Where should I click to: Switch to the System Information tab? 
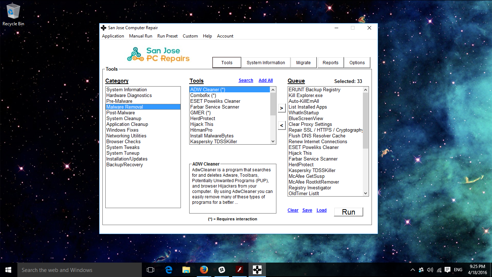266,62
